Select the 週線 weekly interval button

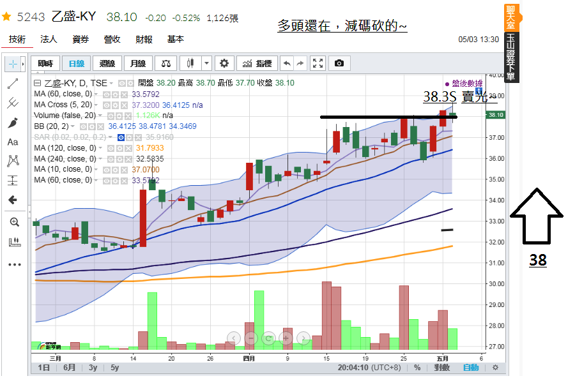107,63
